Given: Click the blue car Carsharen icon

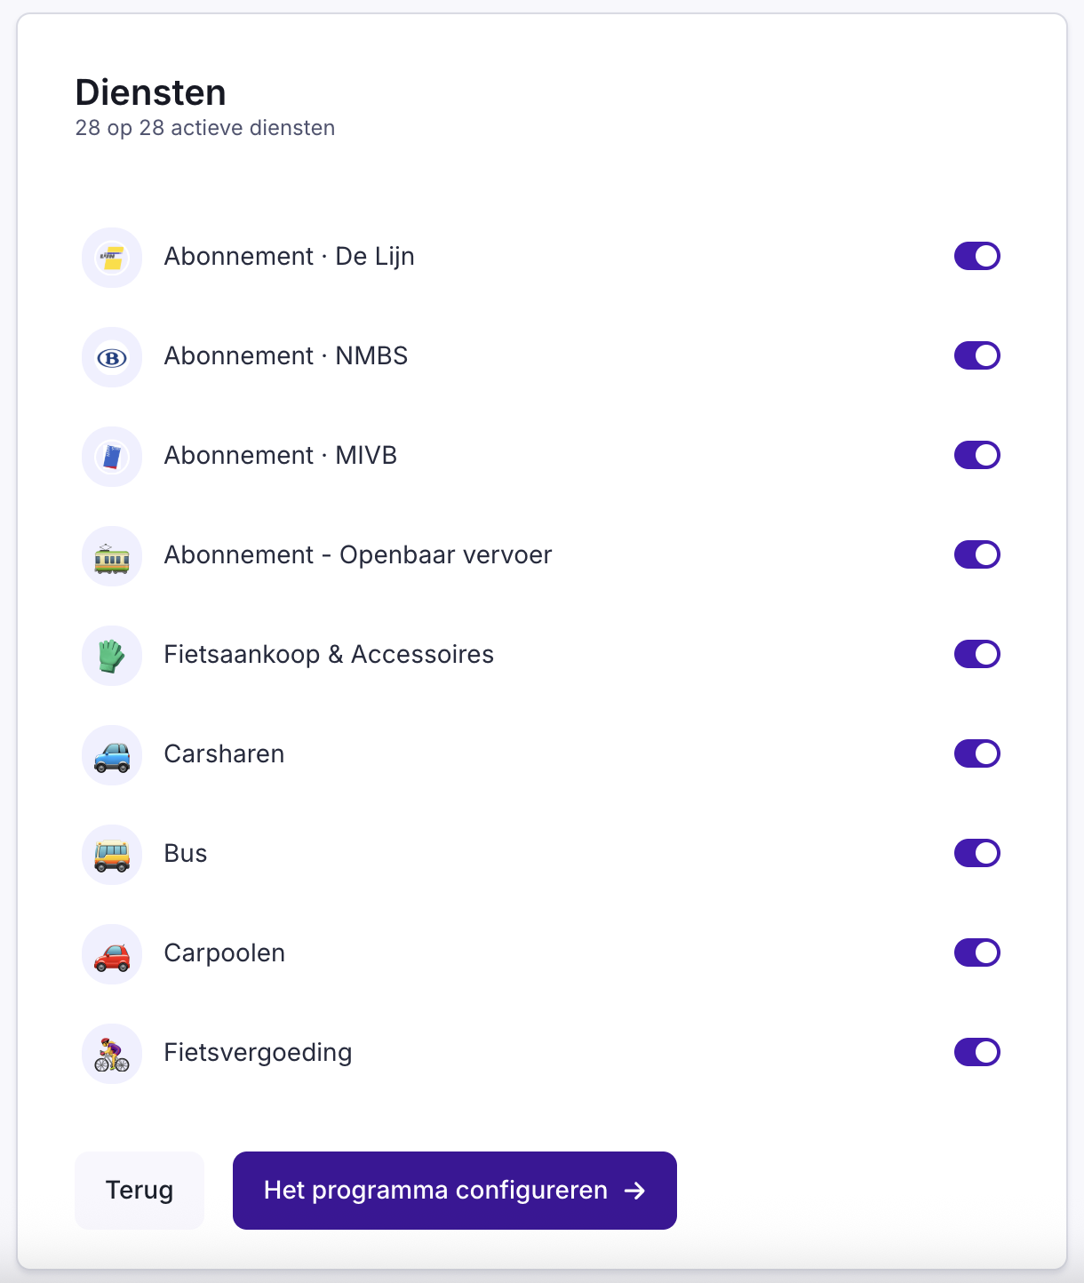Looking at the screenshot, I should pos(112,755).
